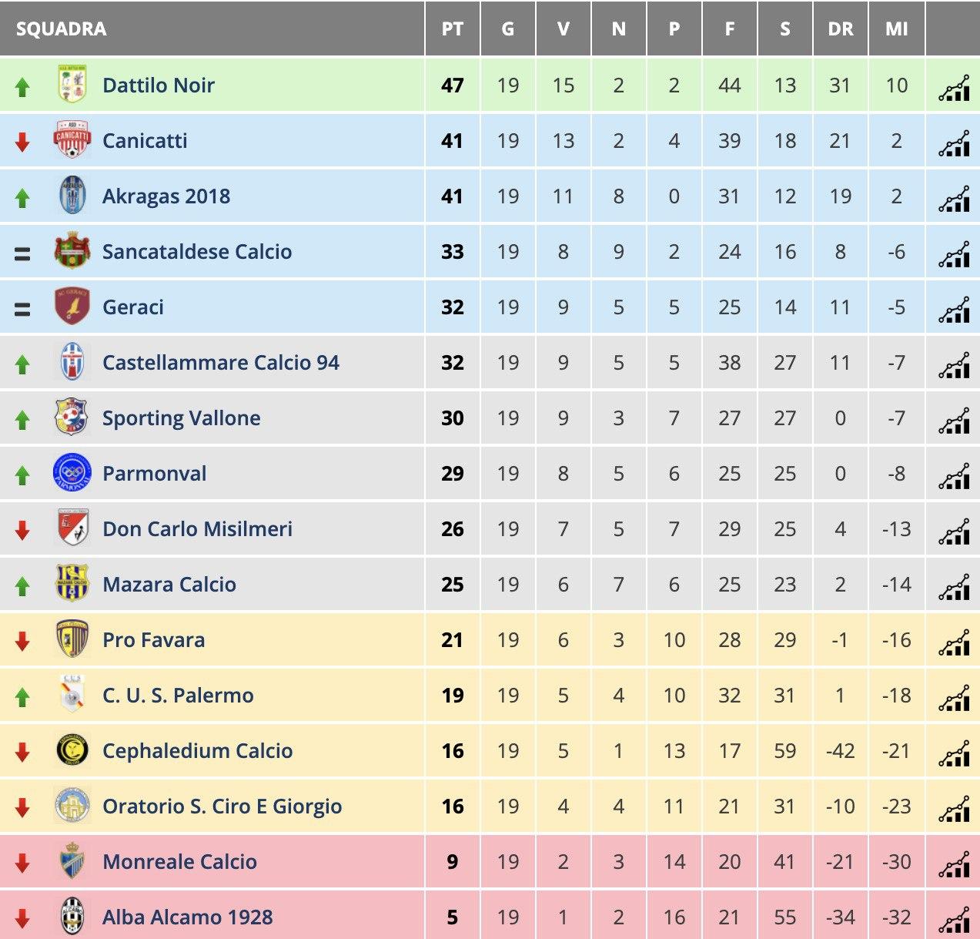Click the C. U. S. Palermo team name

coord(178,695)
